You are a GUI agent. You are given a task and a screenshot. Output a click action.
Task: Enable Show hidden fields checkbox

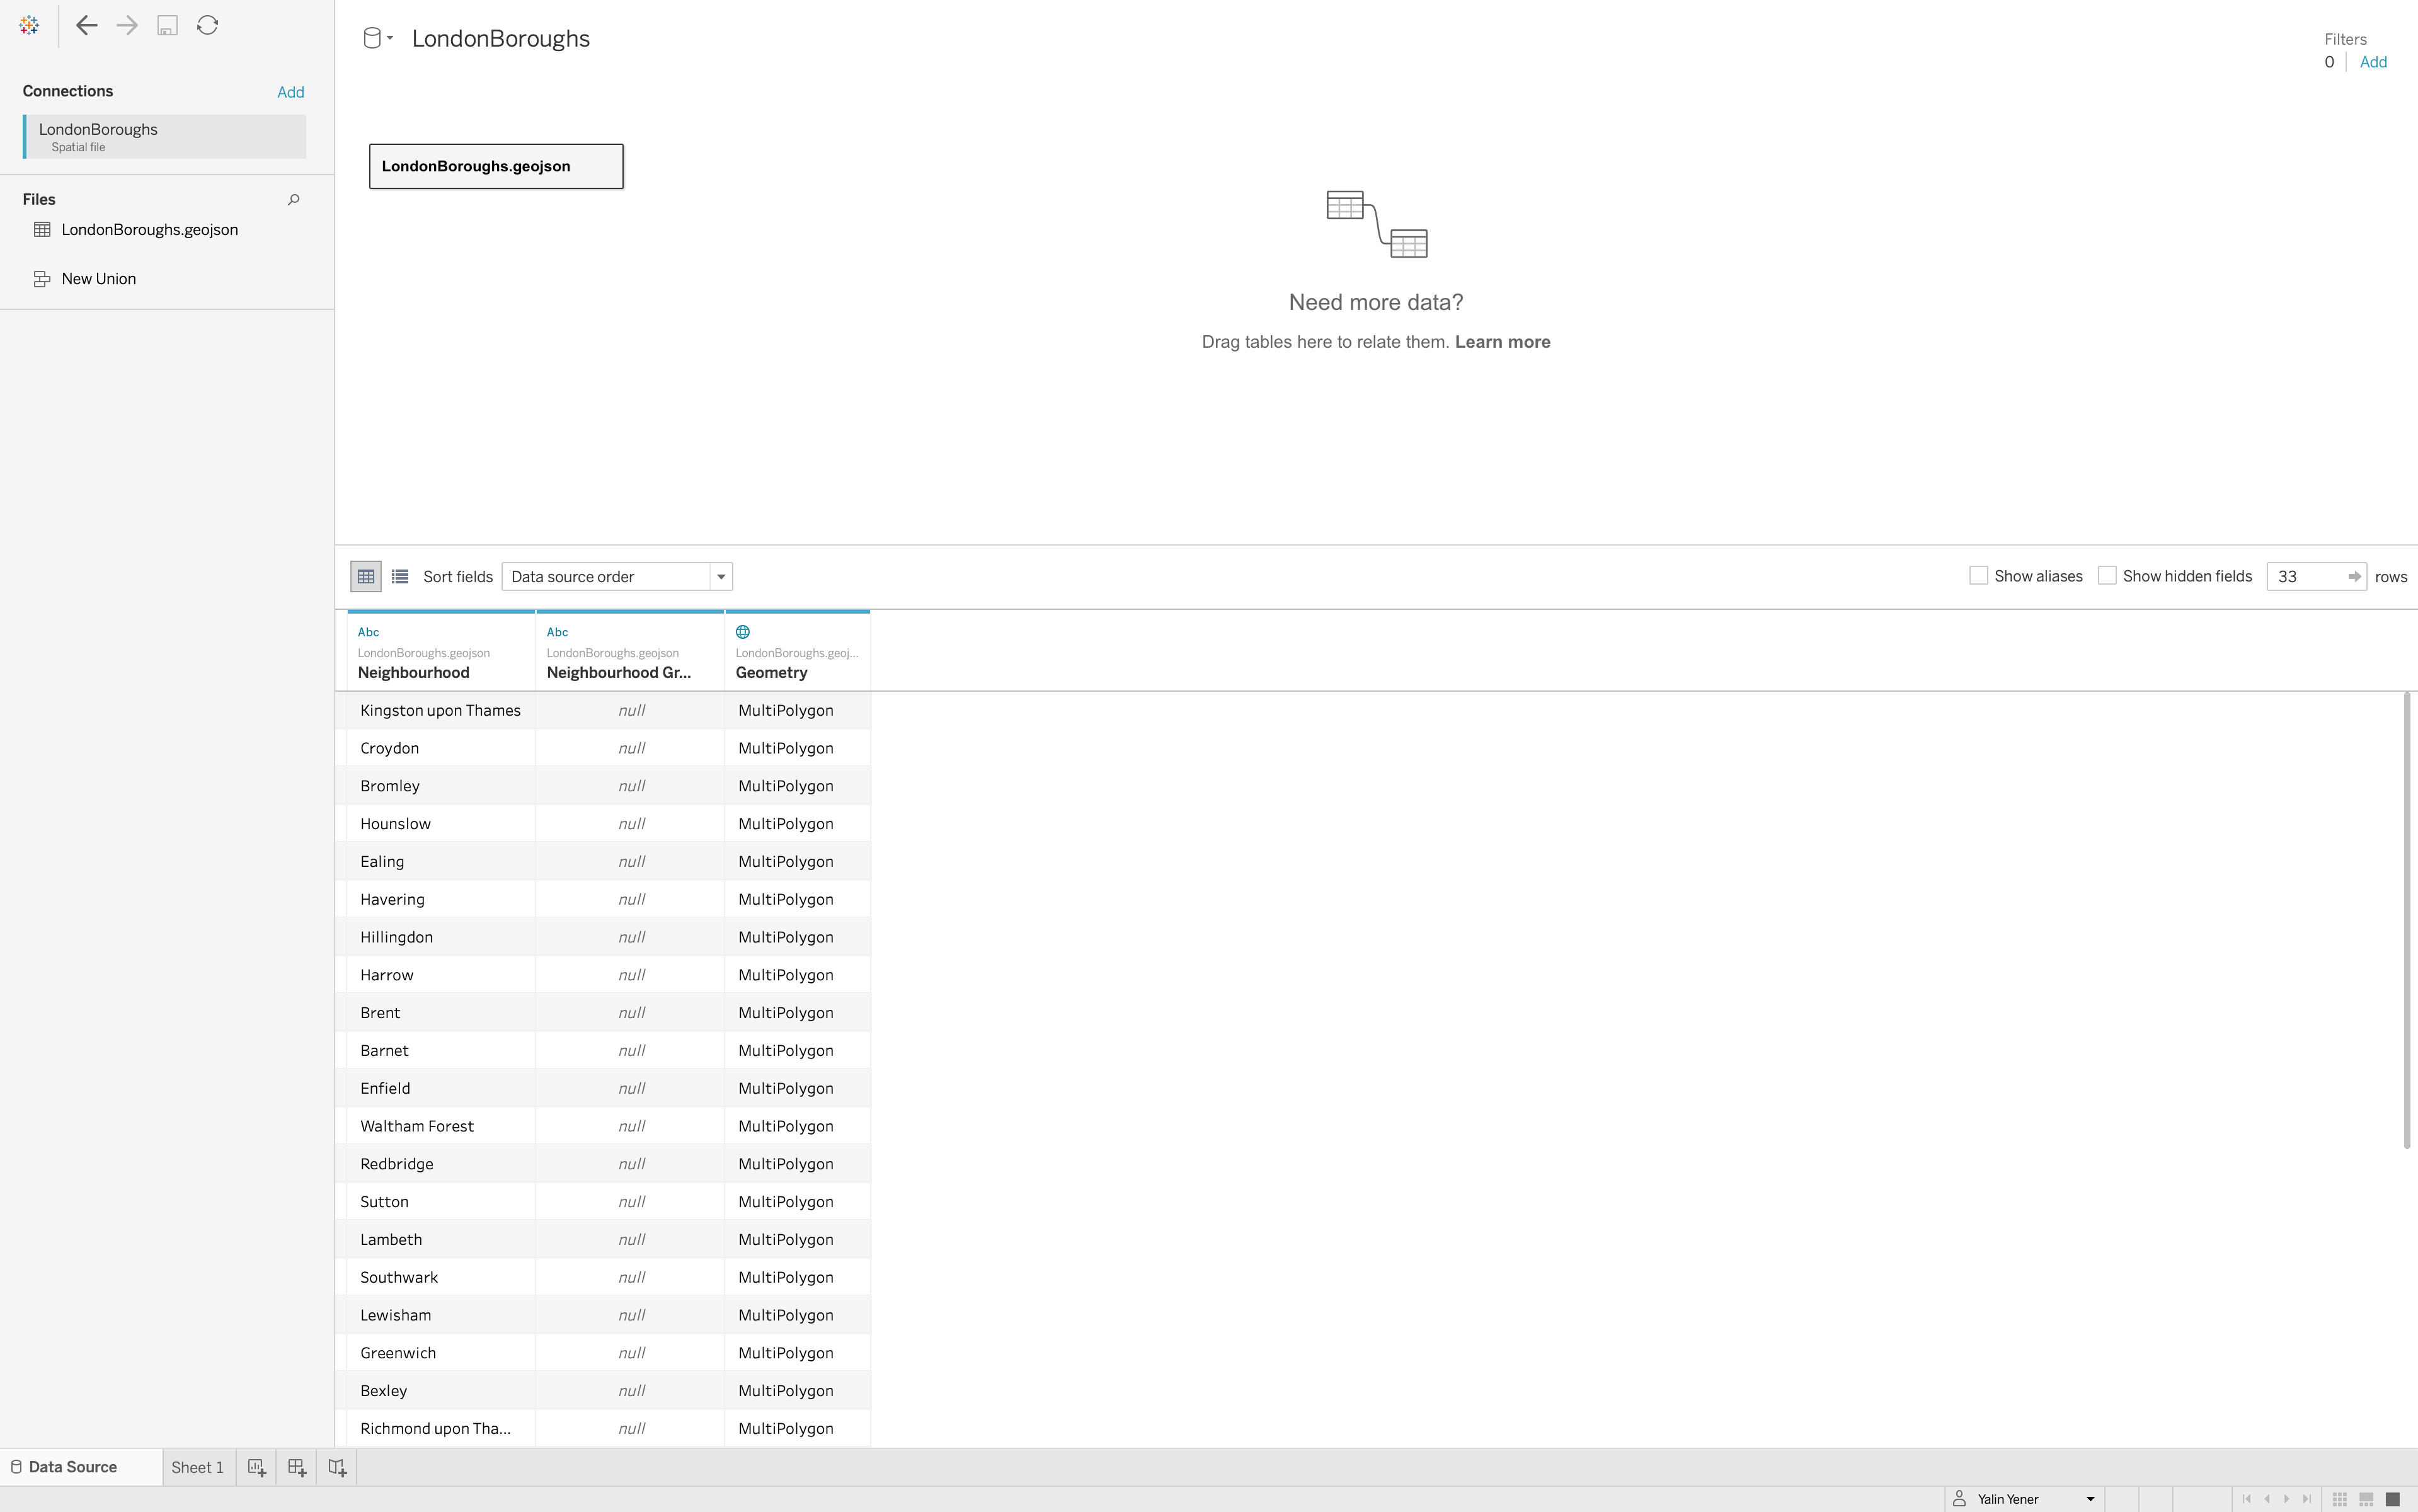[2107, 576]
